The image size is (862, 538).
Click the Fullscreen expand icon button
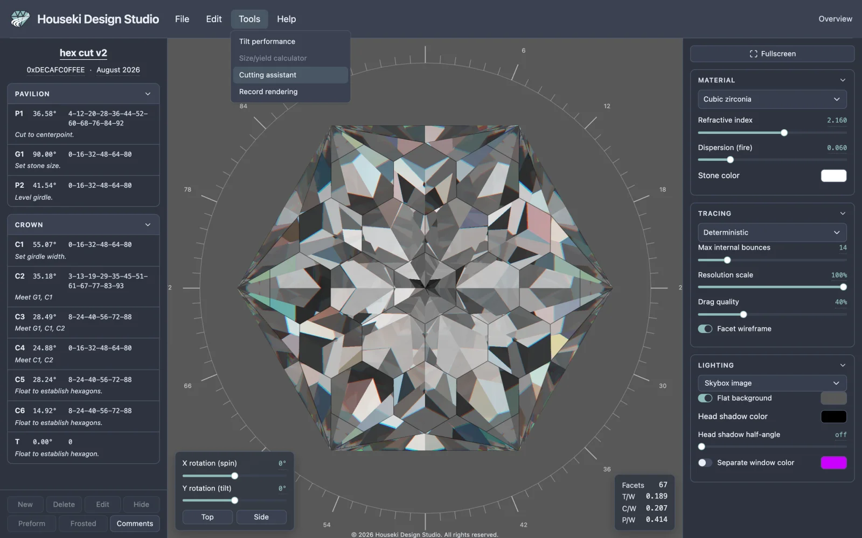point(772,54)
